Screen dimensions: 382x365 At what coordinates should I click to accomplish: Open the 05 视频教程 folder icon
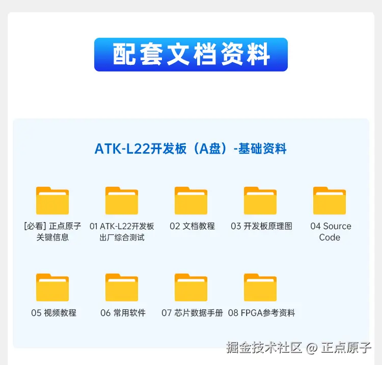[x=52, y=287]
